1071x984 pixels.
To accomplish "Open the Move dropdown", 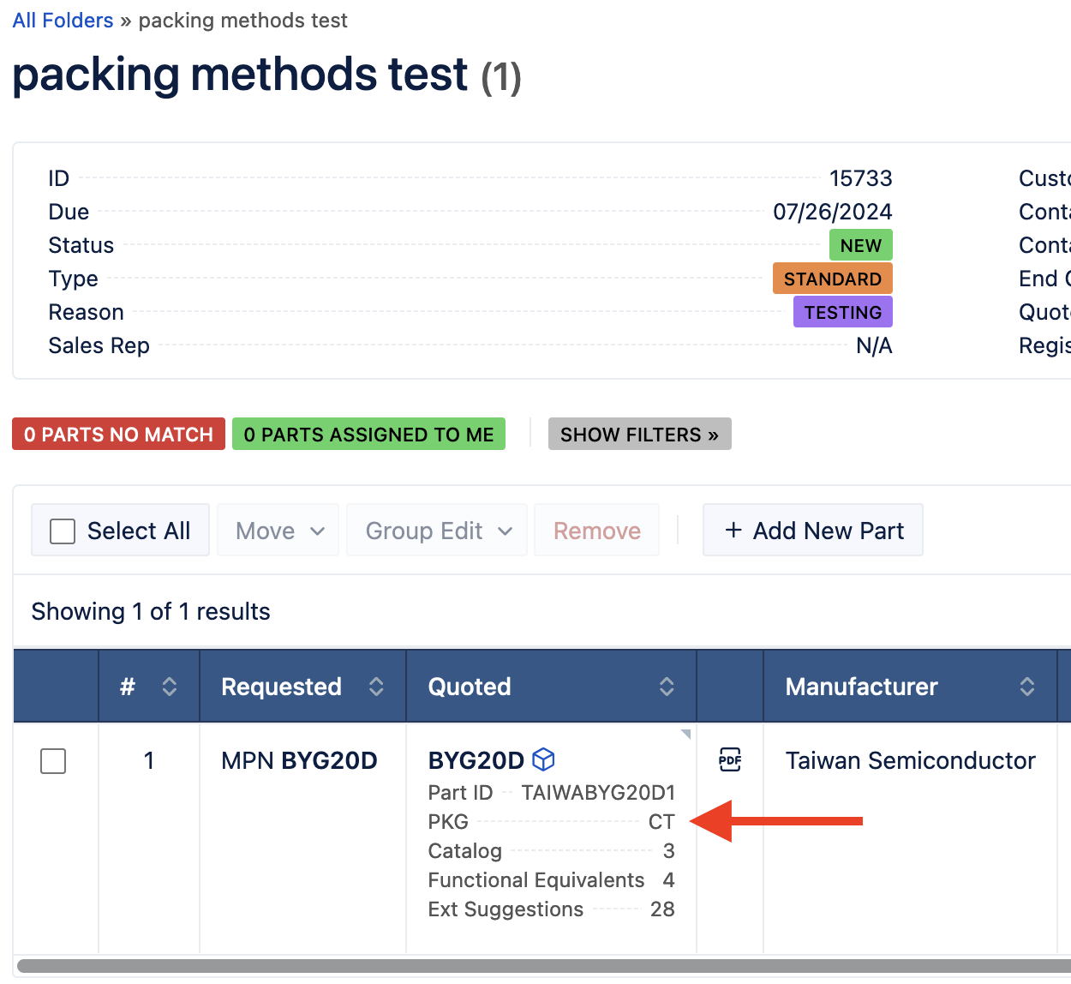I will [x=278, y=531].
